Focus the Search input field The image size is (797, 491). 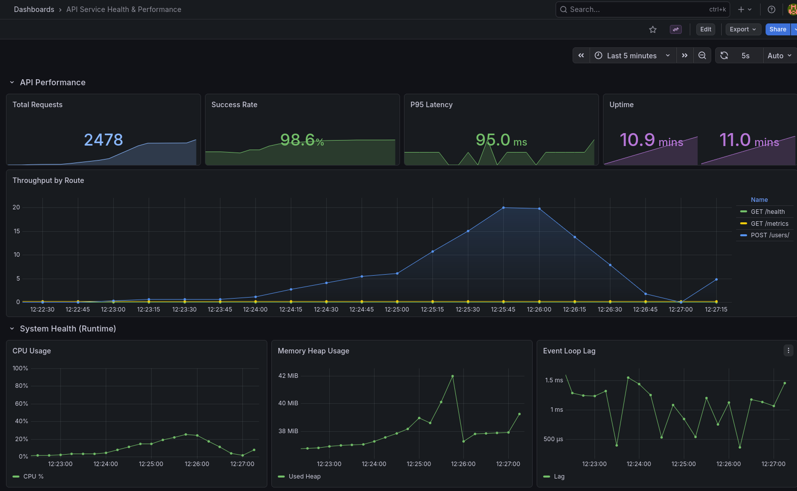[638, 9]
